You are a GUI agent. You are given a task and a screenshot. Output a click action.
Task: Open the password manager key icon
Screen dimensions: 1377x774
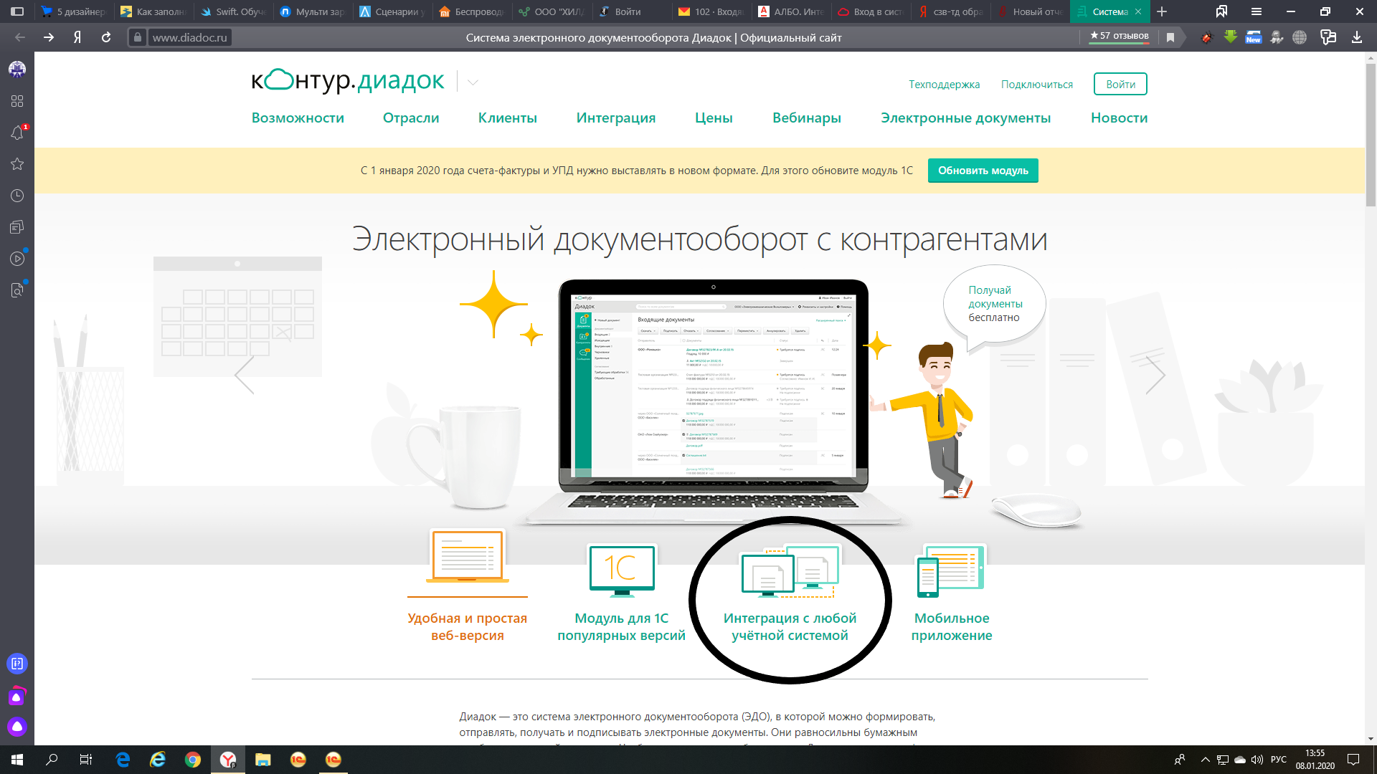[x=1328, y=37]
